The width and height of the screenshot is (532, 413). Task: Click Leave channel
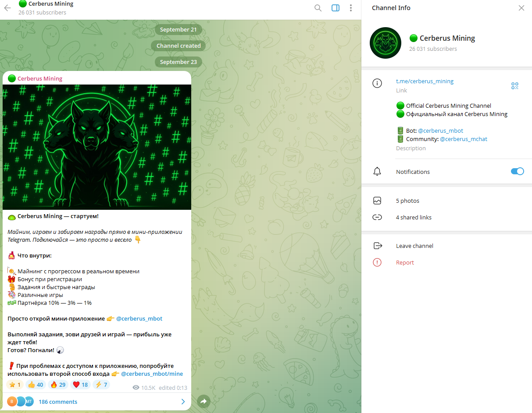(x=414, y=246)
